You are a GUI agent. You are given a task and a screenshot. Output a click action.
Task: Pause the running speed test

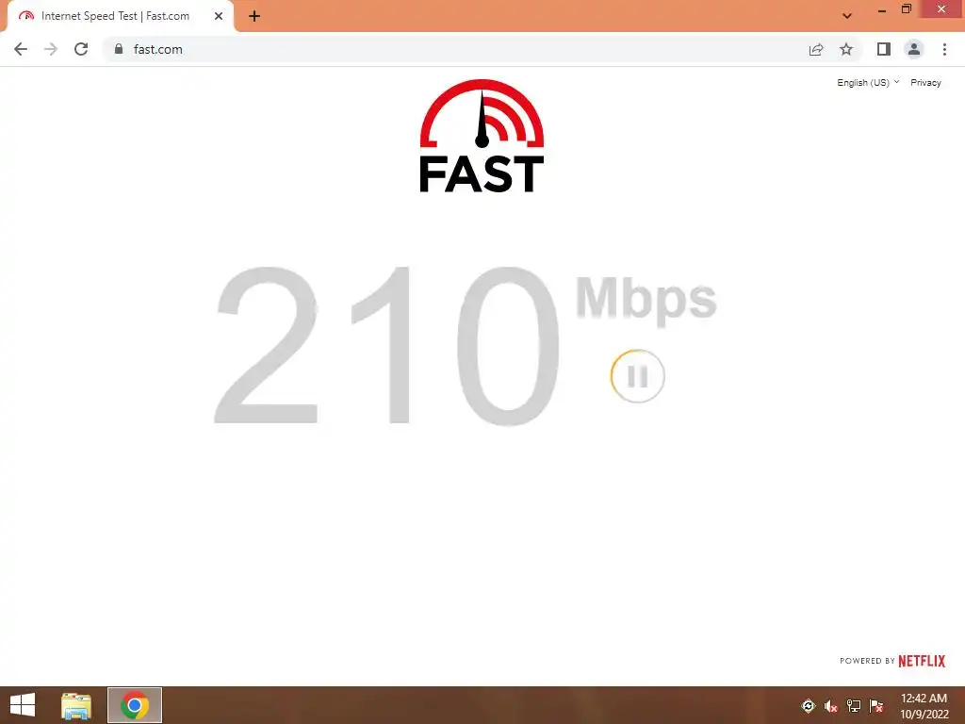point(638,376)
